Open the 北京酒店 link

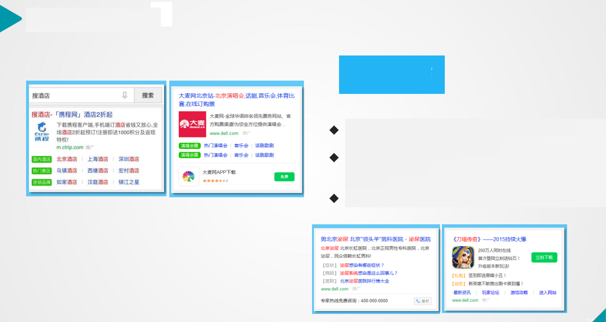[67, 159]
